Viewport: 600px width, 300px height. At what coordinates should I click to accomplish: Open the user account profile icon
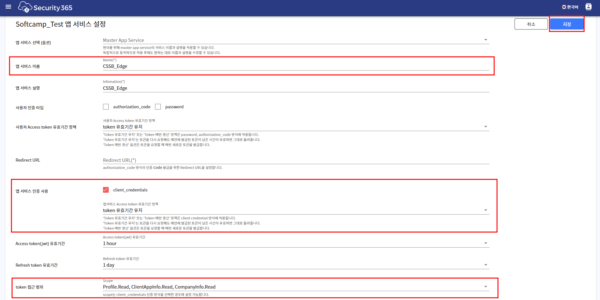coord(588,7)
